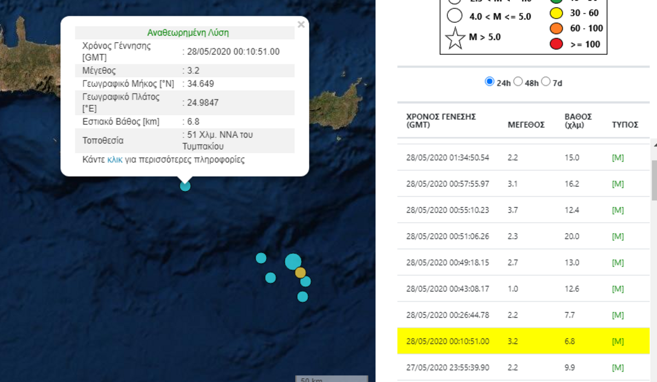Image resolution: width=657 pixels, height=382 pixels.
Task: Click the star icon for M > 5.0
Action: pyautogui.click(x=455, y=39)
